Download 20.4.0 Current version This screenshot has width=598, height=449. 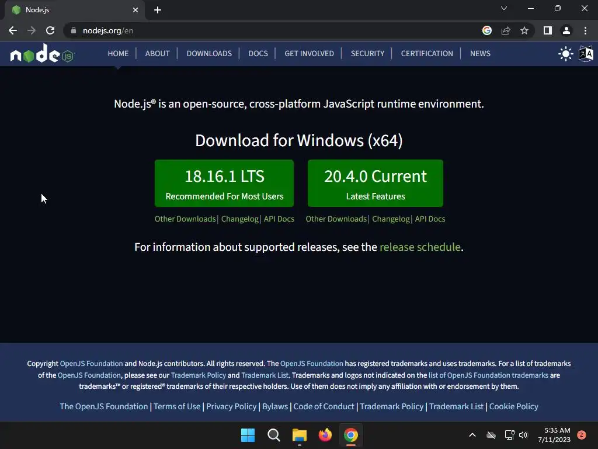[x=376, y=183]
